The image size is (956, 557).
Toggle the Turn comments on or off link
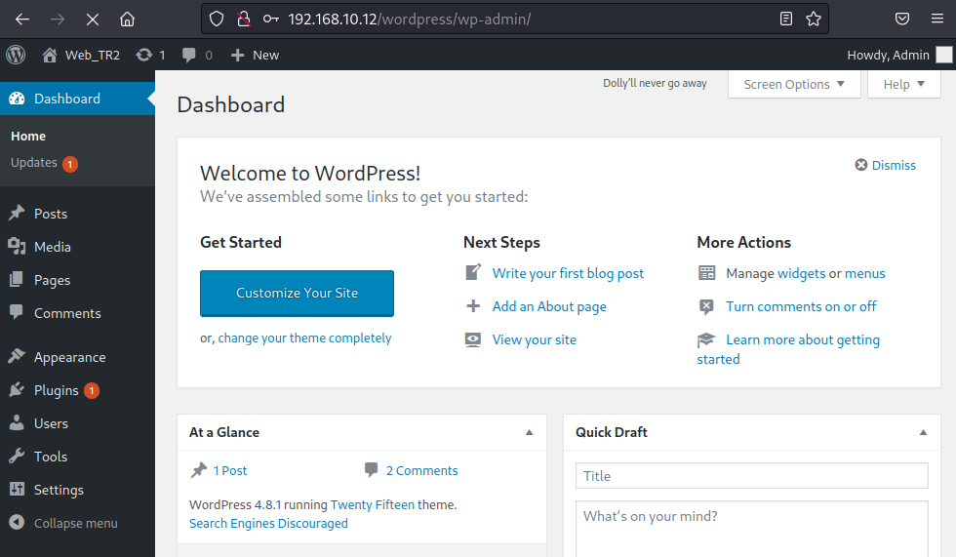[x=801, y=306]
